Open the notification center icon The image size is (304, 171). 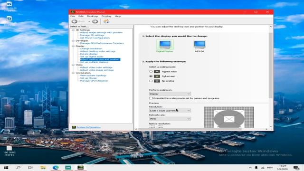point(296,168)
